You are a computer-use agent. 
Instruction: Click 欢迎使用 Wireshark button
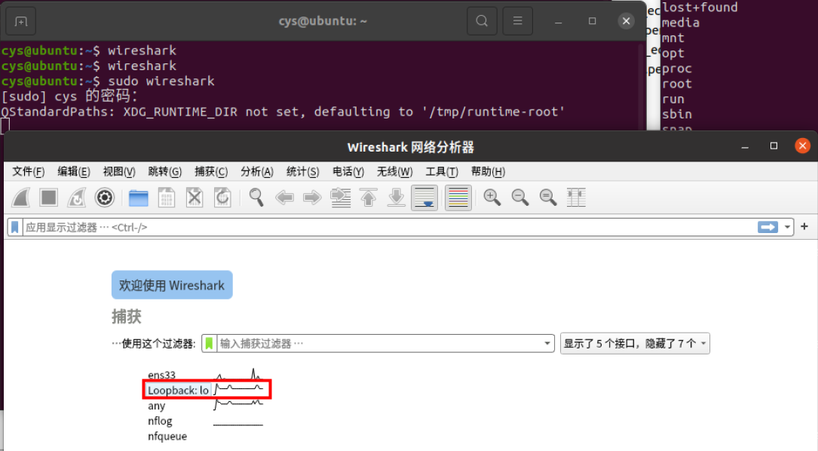point(172,285)
